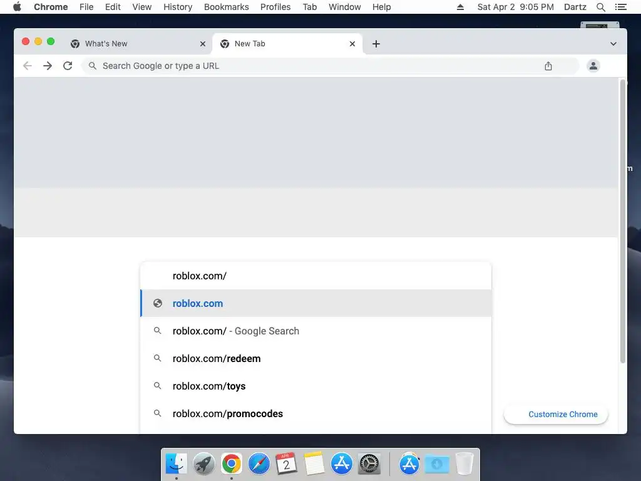The image size is (641, 481).
Task: Open the History menu
Action: pyautogui.click(x=178, y=7)
